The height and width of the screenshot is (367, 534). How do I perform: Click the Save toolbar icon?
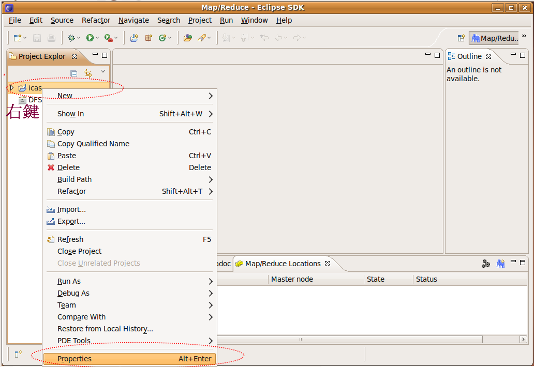coord(36,37)
